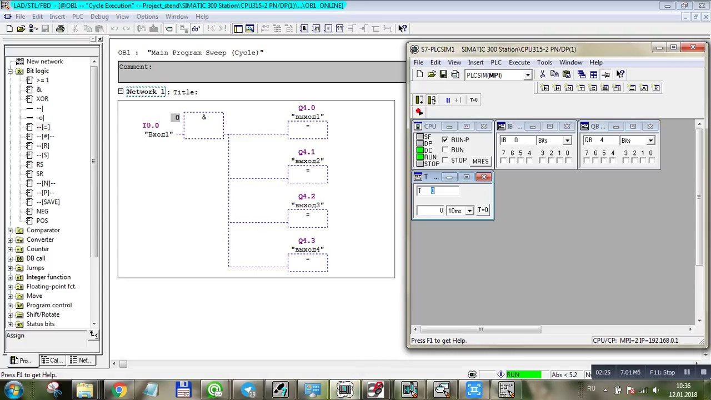
Task: Open the Execute menu in PLCSIM
Action: (x=519, y=62)
